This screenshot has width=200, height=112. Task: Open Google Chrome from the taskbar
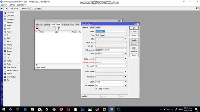click(x=54, y=109)
